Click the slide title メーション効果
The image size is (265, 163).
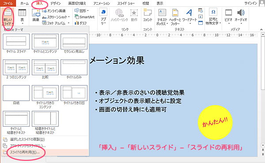tap(117, 60)
